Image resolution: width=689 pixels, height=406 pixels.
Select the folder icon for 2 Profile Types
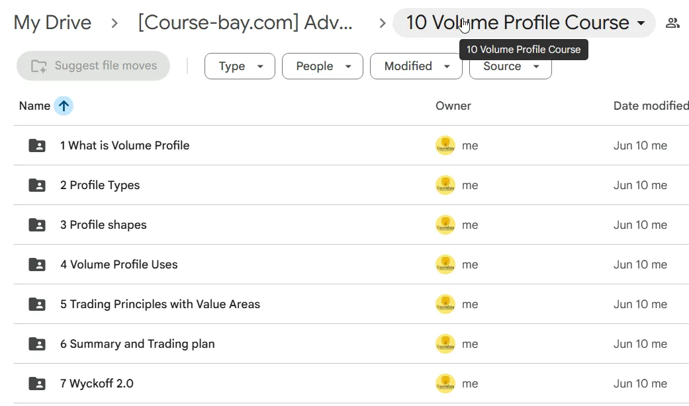(37, 185)
